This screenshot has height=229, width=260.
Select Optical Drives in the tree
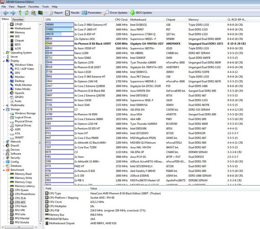click(23, 126)
